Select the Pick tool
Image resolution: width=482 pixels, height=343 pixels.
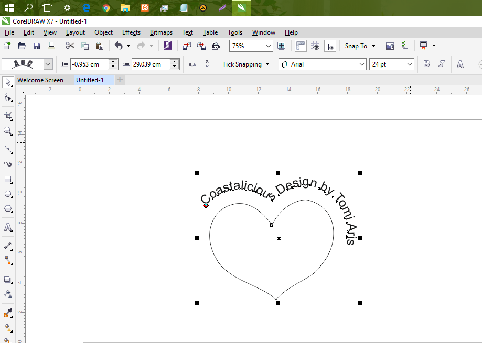pos(7,82)
